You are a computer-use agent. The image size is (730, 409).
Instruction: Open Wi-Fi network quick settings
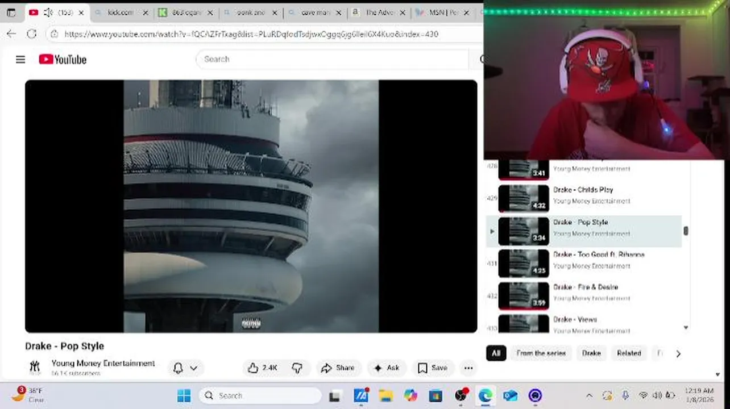point(643,395)
